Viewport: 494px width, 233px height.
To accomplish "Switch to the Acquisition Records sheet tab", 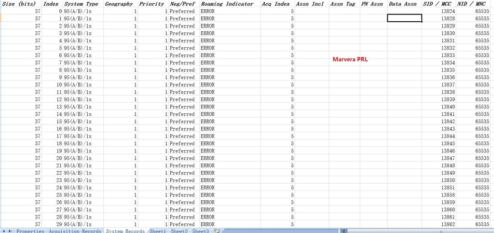I will click(75, 231).
